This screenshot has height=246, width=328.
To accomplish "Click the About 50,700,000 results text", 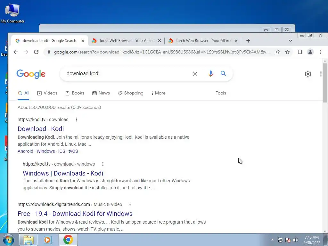I will point(59,108).
